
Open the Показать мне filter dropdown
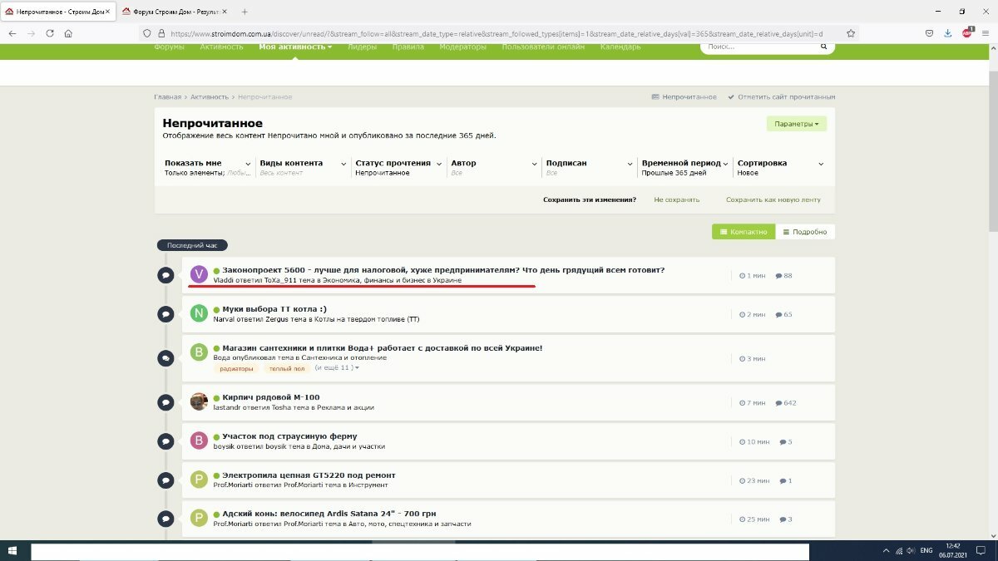pos(208,168)
